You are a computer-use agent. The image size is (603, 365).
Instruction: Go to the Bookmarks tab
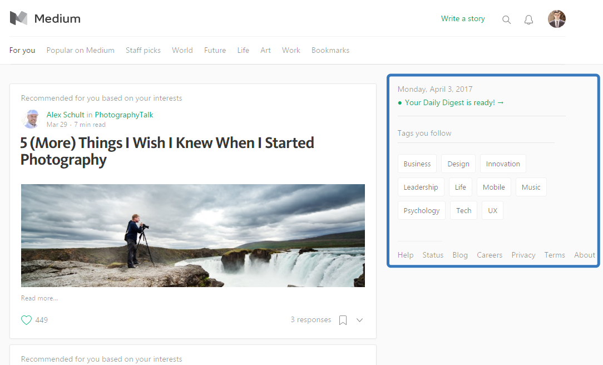pos(330,50)
